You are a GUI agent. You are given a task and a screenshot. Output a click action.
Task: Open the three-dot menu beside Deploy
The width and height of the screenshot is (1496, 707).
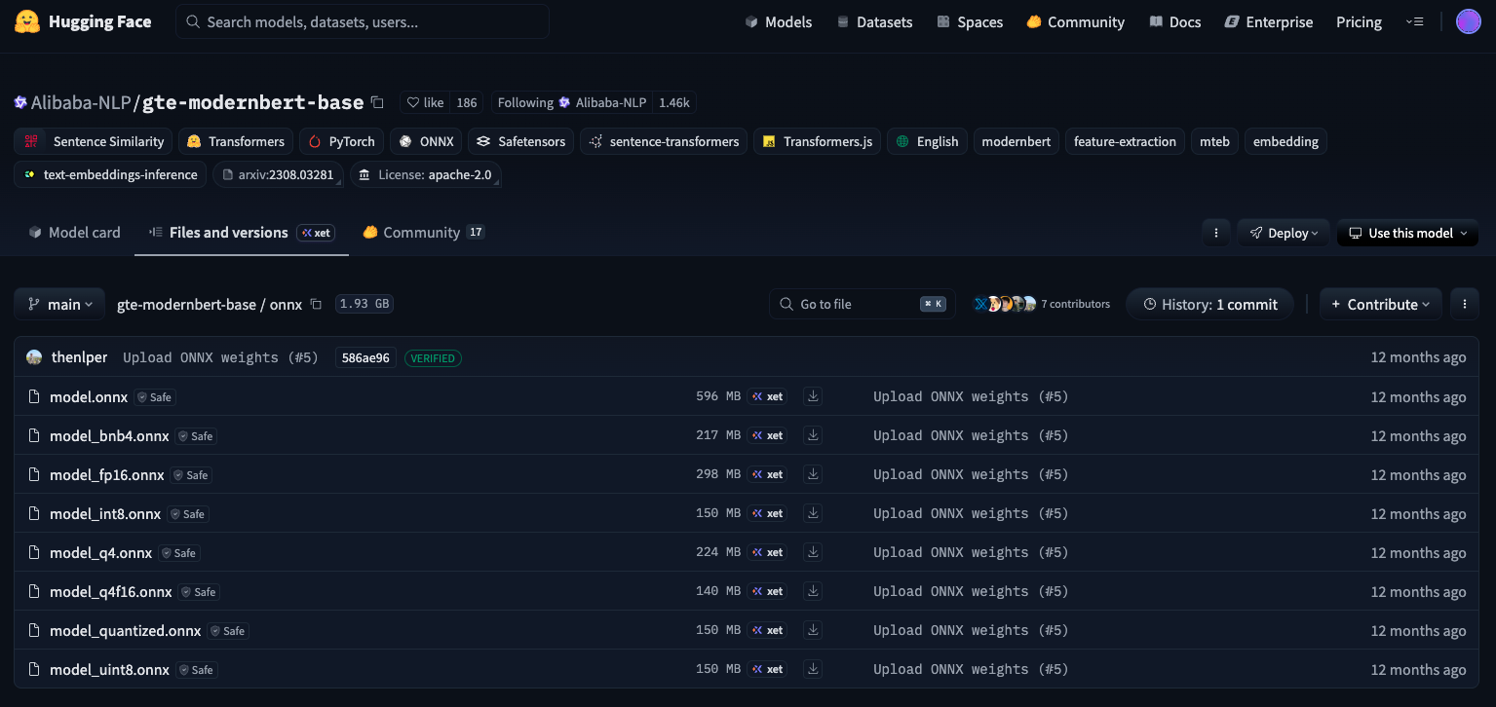(1215, 233)
